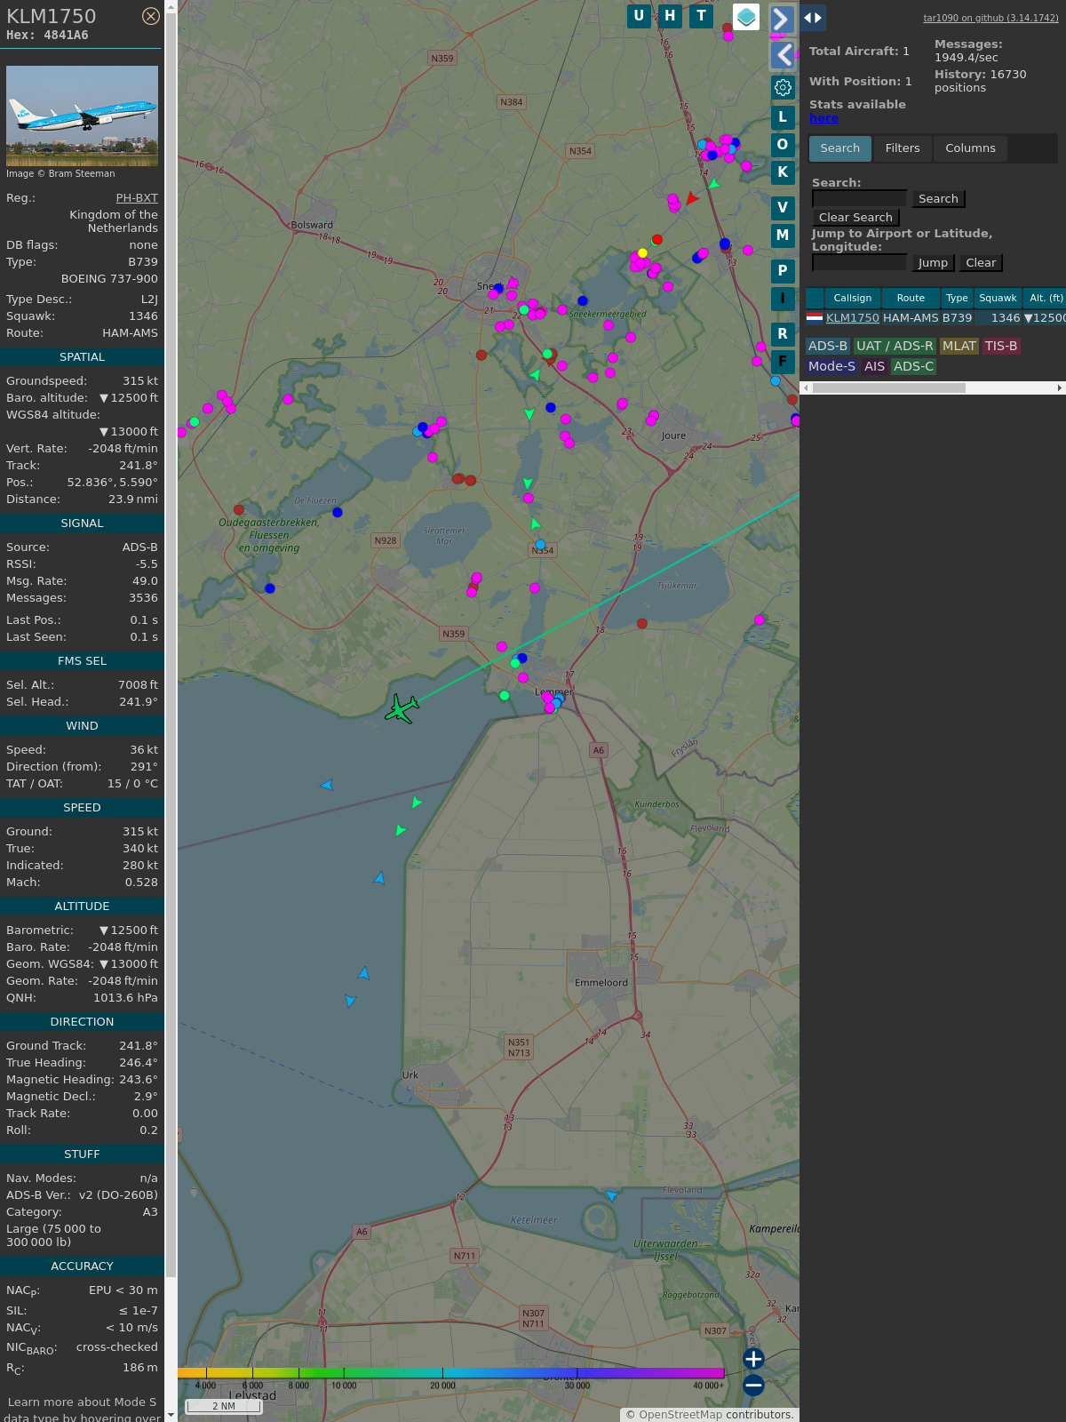Toggle the L map button

[x=783, y=117]
